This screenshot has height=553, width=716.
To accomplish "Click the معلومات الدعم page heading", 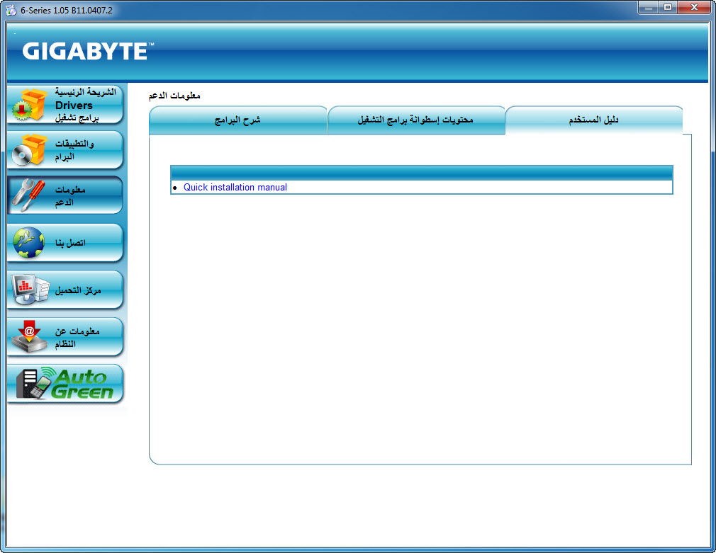I will pos(174,96).
